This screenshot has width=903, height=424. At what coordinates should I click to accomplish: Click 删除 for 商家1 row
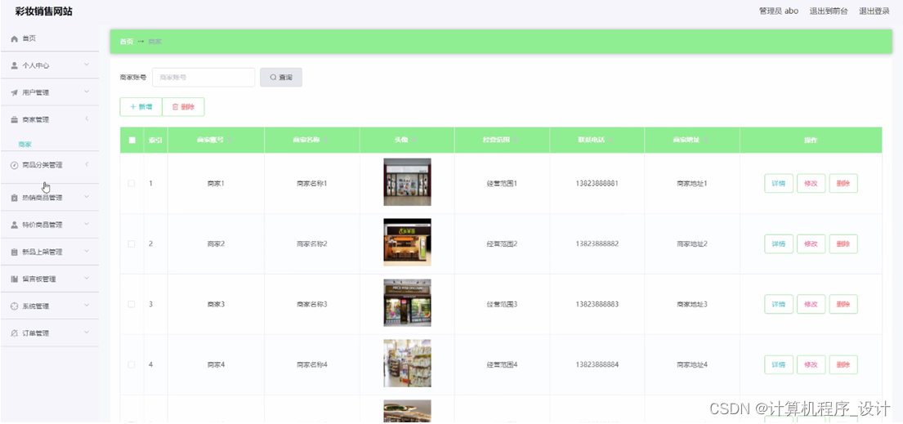tap(843, 183)
